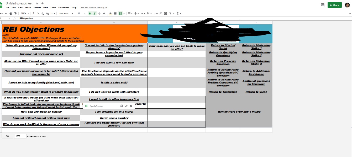Screen dimensions: 352x157
Task: Toggle merge cells button
Action: (x=120, y=13)
